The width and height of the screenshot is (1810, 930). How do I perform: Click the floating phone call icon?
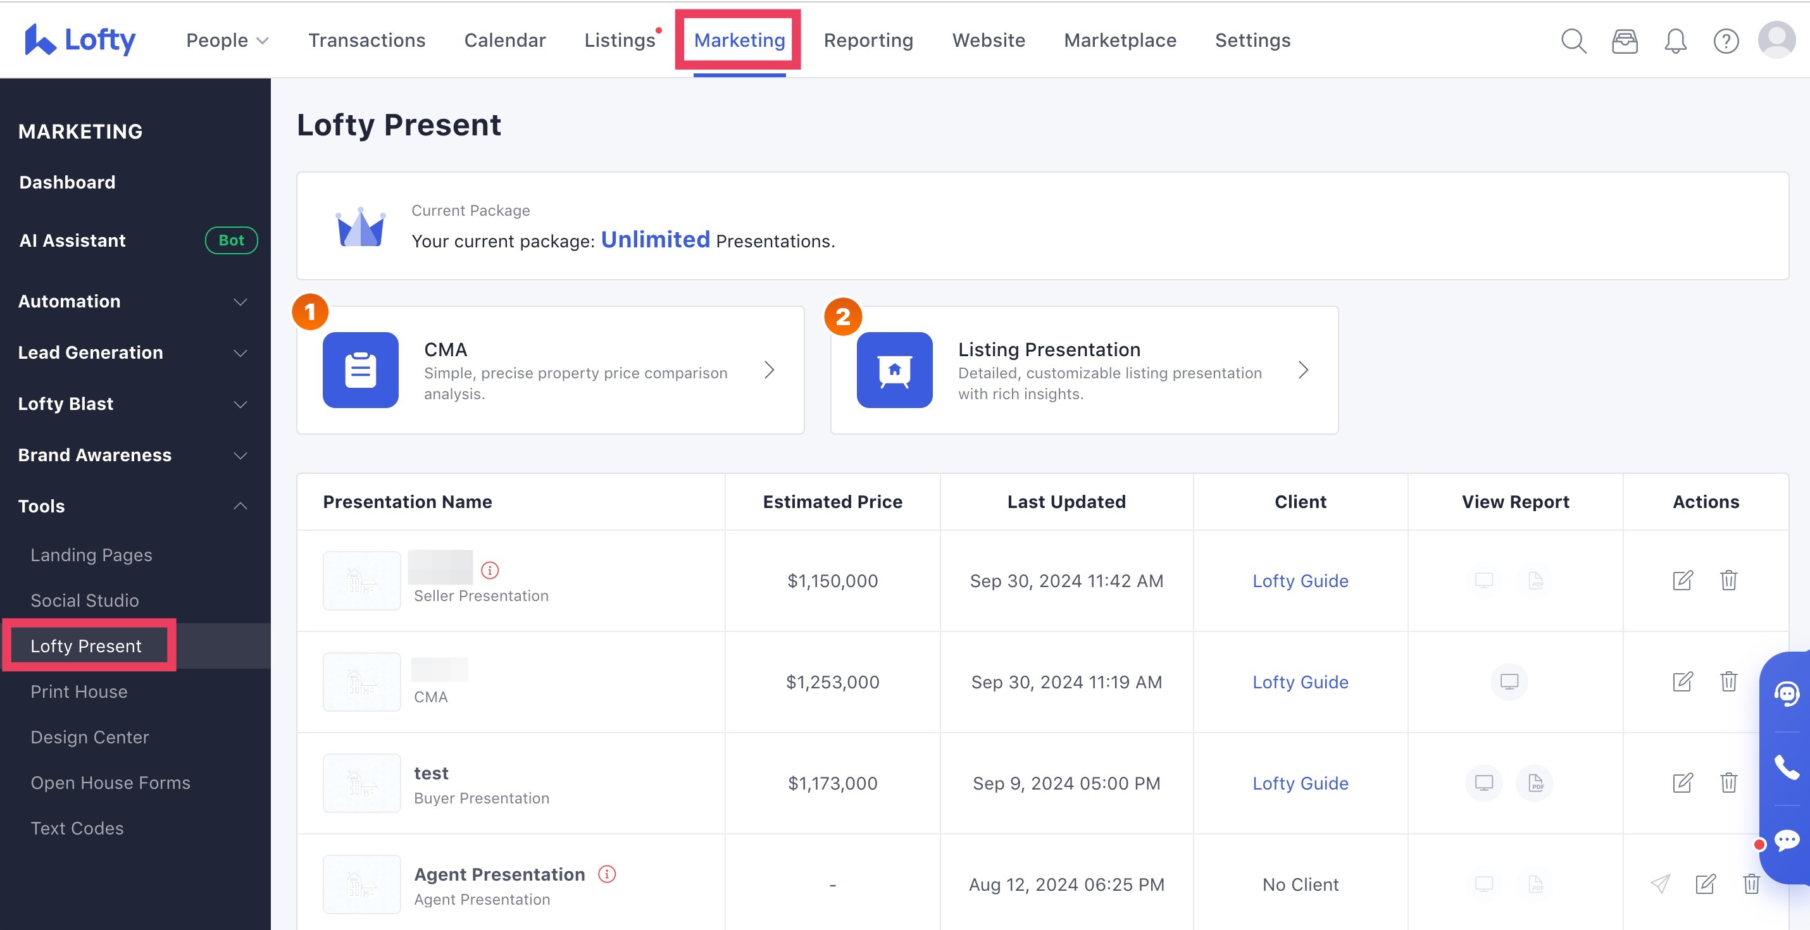click(1787, 767)
